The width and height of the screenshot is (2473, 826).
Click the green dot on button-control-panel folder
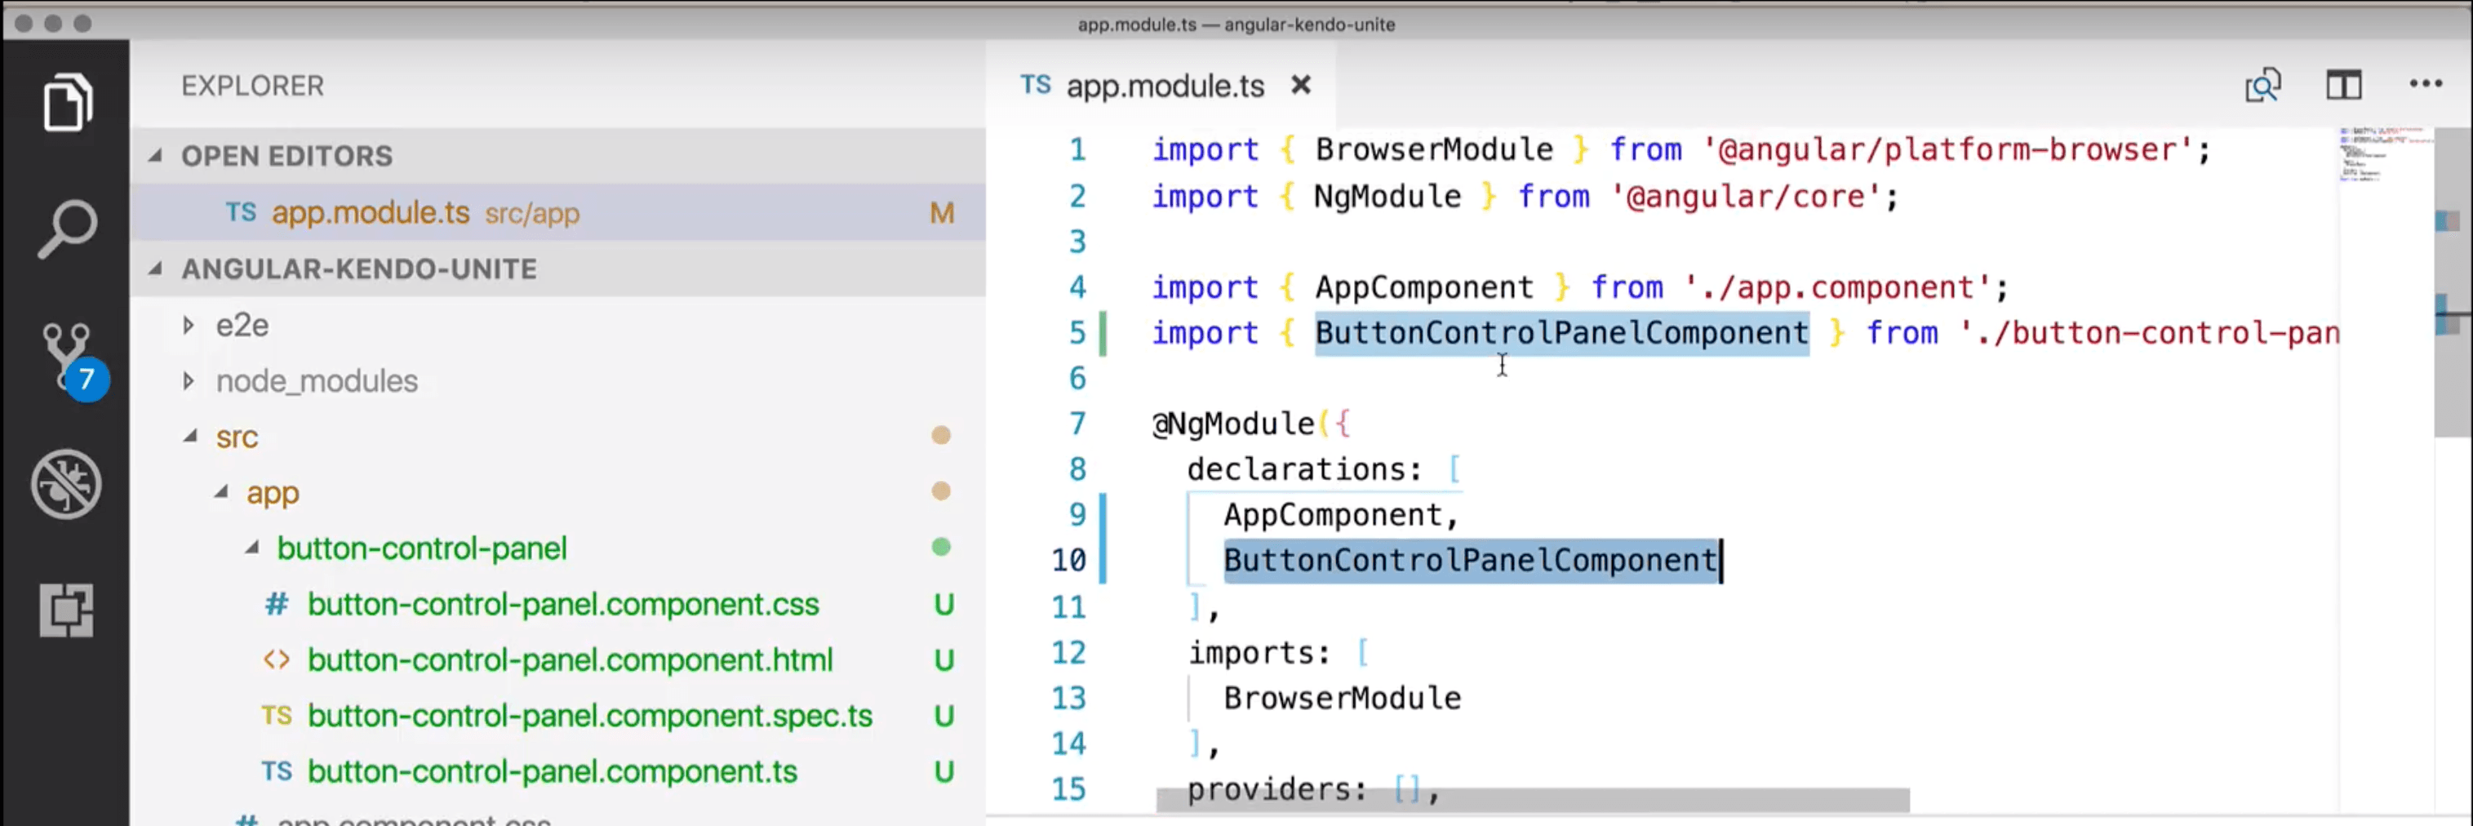pos(941,547)
